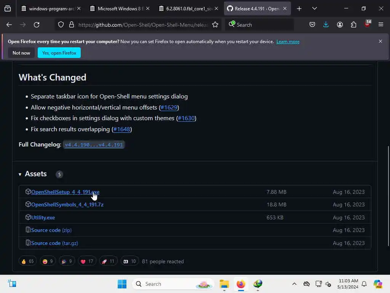The width and height of the screenshot is (390, 293).
Task: Download Source code (tar.gz)
Action: coord(54,243)
